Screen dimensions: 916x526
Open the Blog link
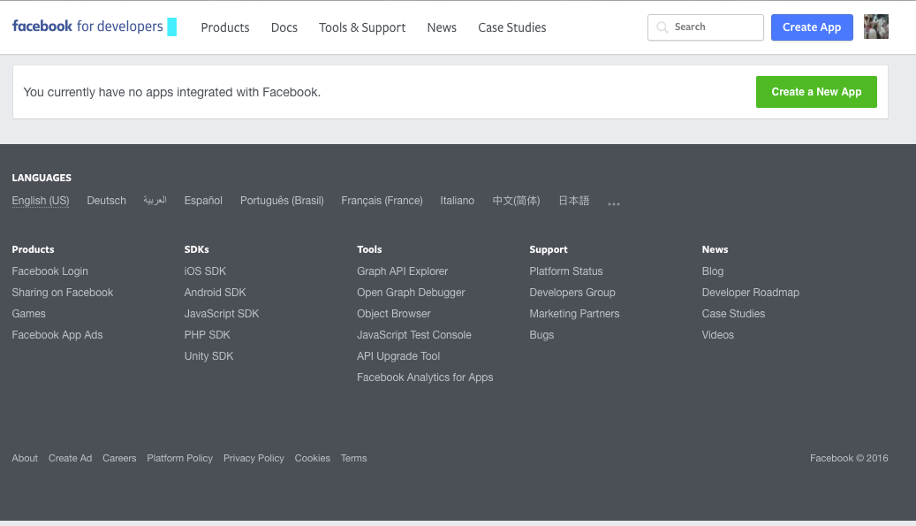tap(713, 271)
